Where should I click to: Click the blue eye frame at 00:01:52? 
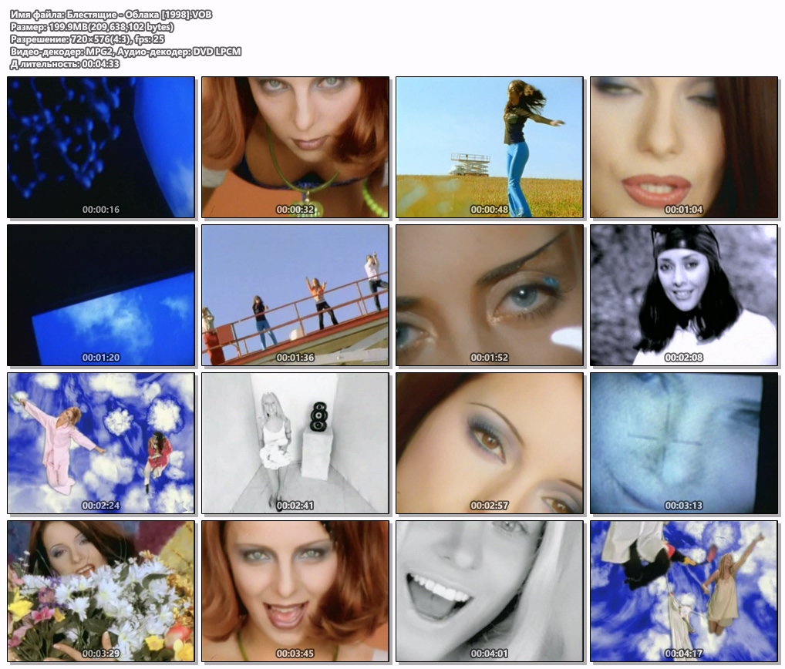(490, 295)
